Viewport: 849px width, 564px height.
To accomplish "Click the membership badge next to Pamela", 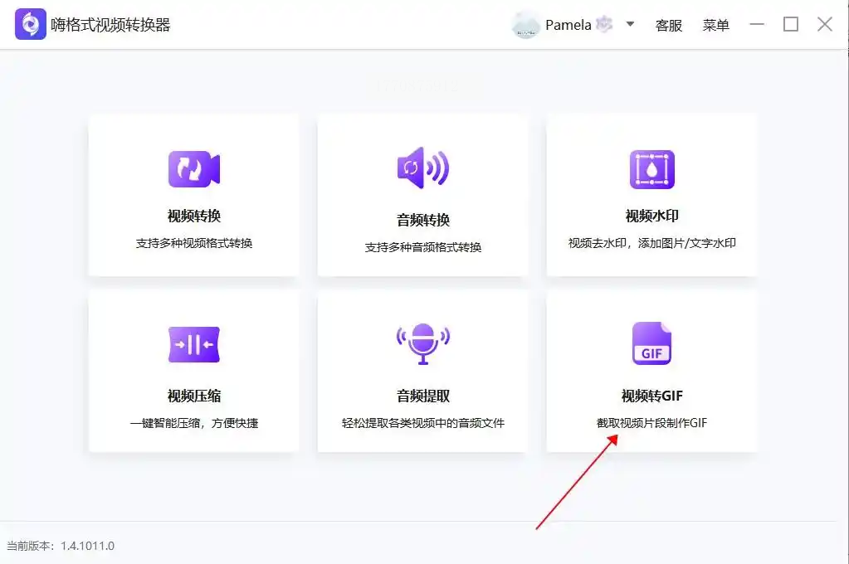I will (603, 24).
